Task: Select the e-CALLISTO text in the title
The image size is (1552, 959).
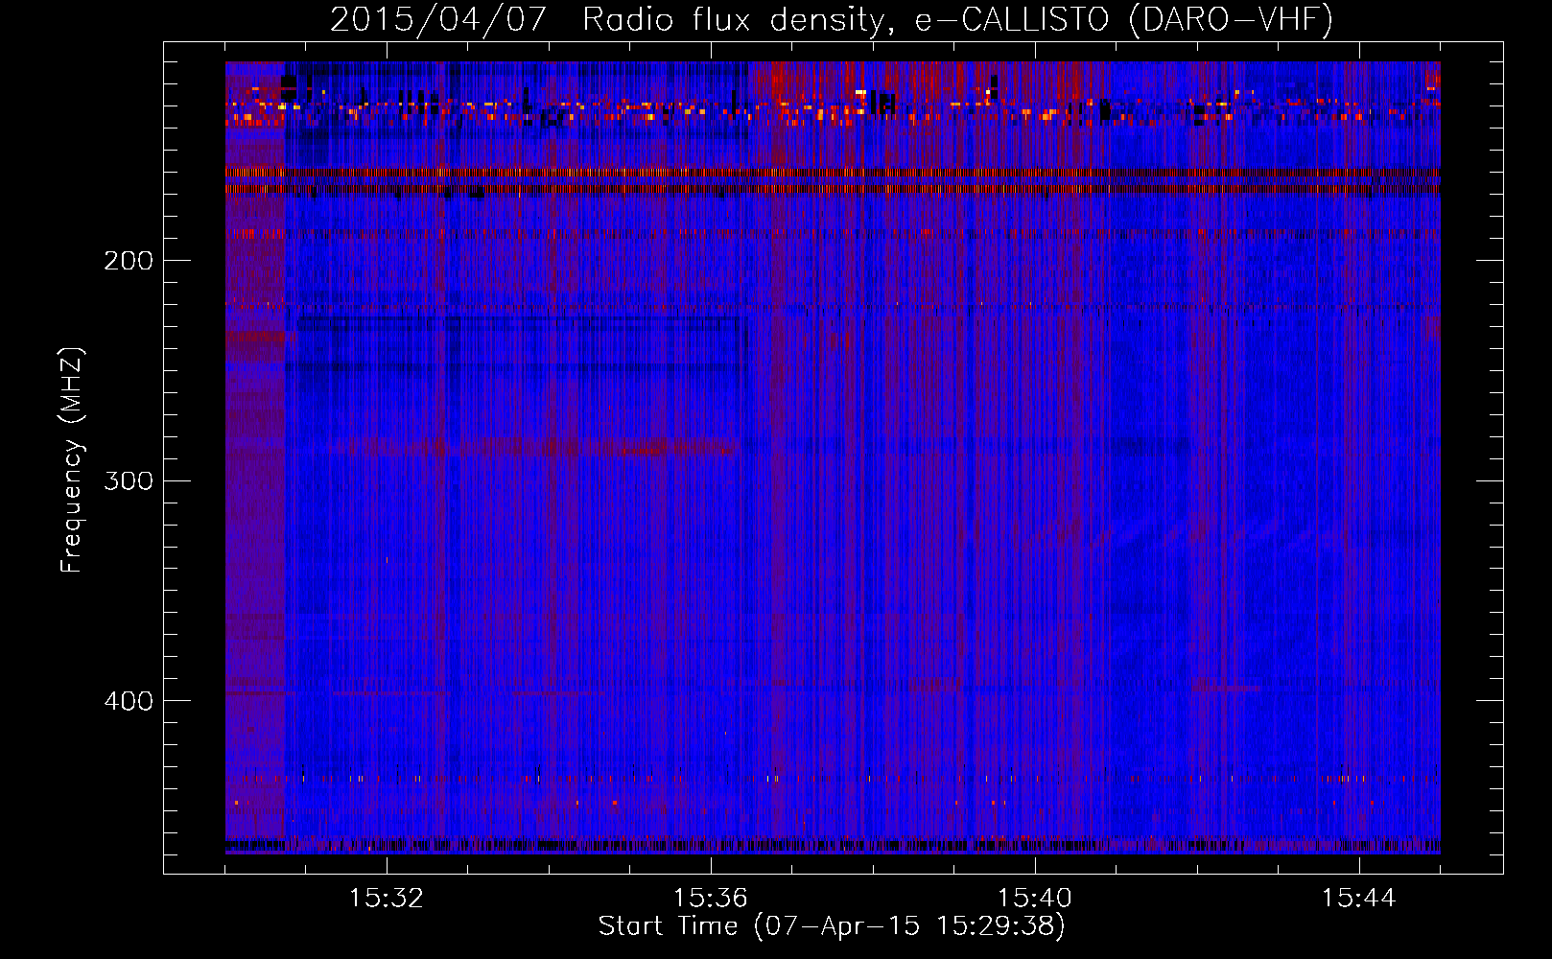Action: pyautogui.click(x=1011, y=20)
